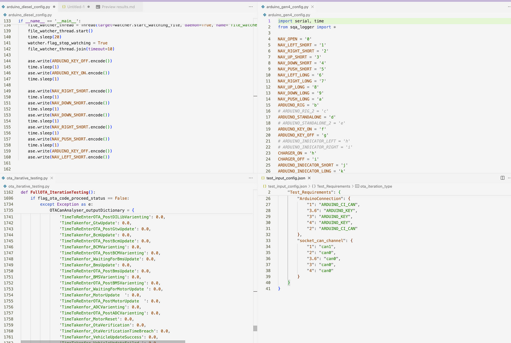Open More Actions menu above ota_iterative_testing.py editor
This screenshot has height=343, width=511.
[250, 178]
